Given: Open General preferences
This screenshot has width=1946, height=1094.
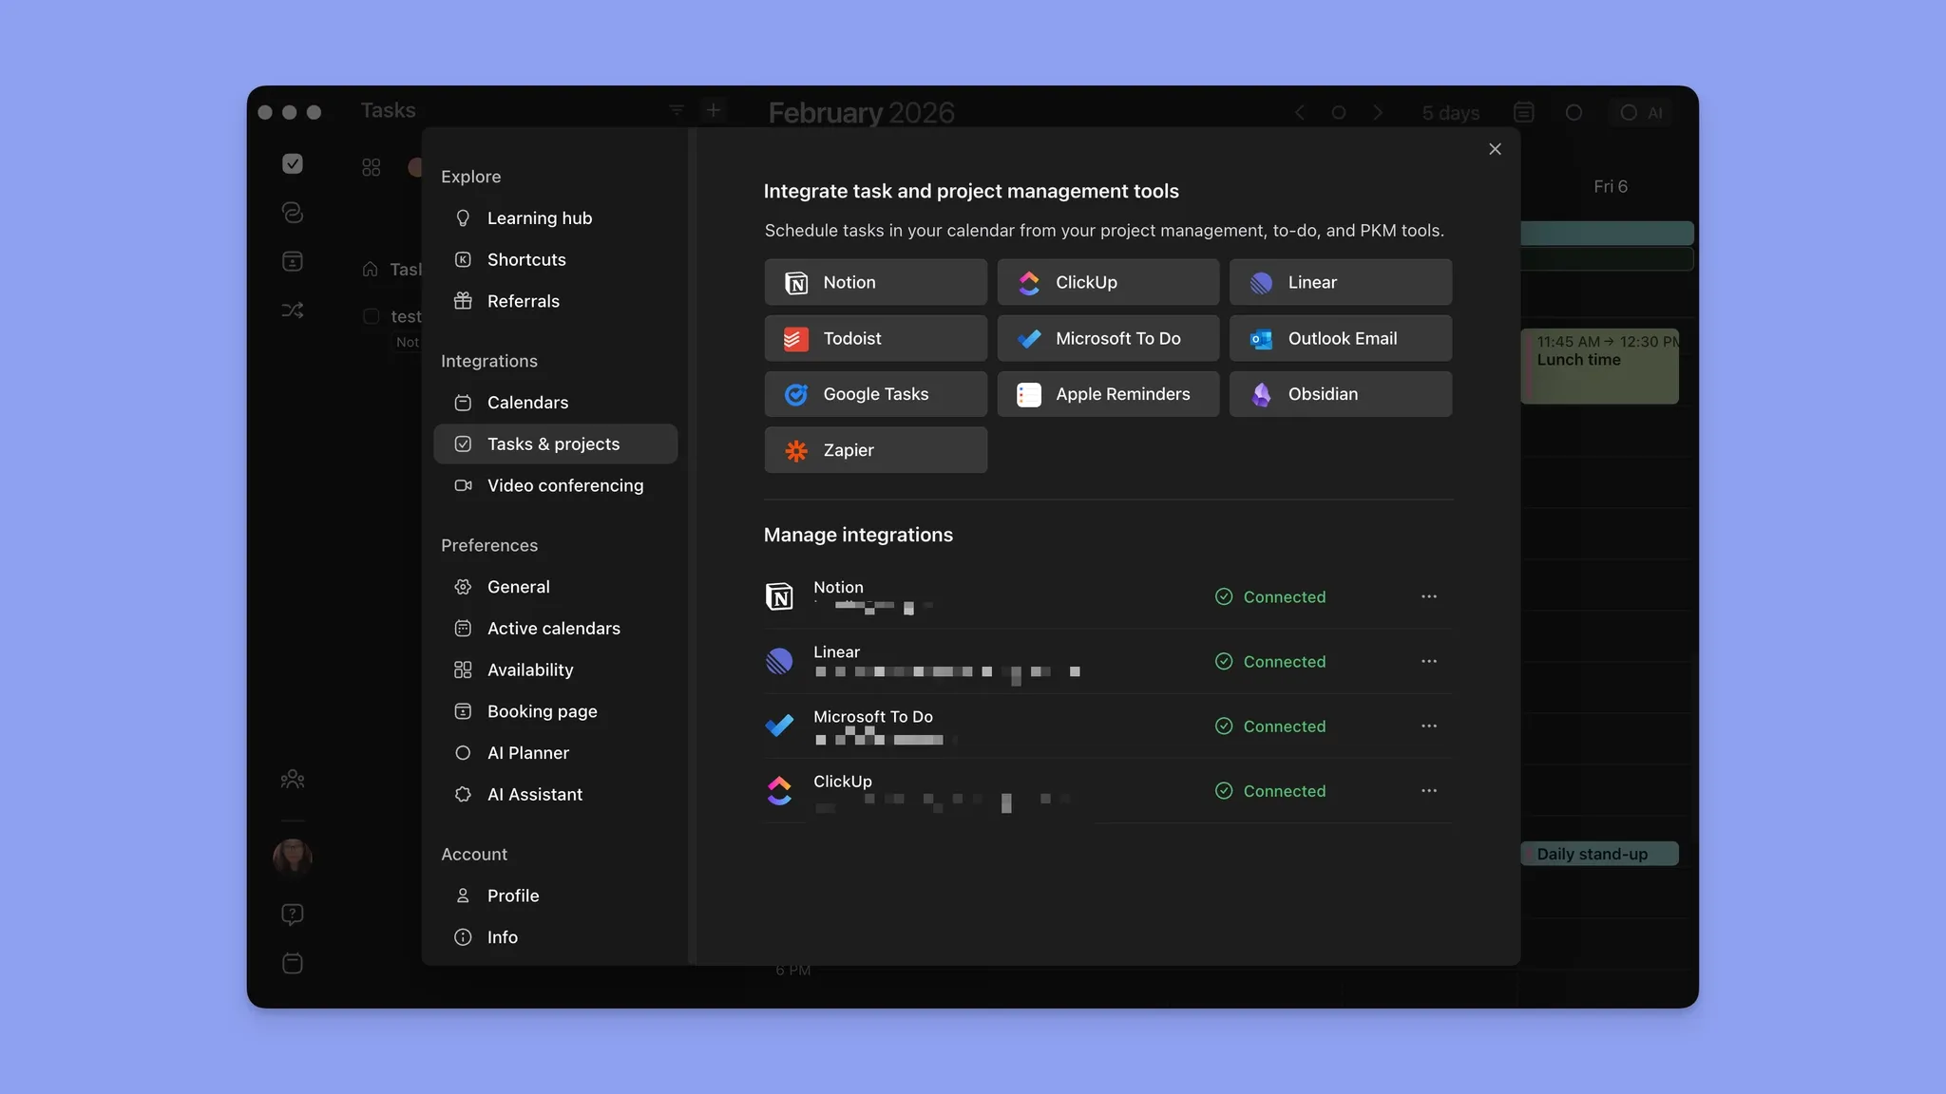Looking at the screenshot, I should pos(555,587).
